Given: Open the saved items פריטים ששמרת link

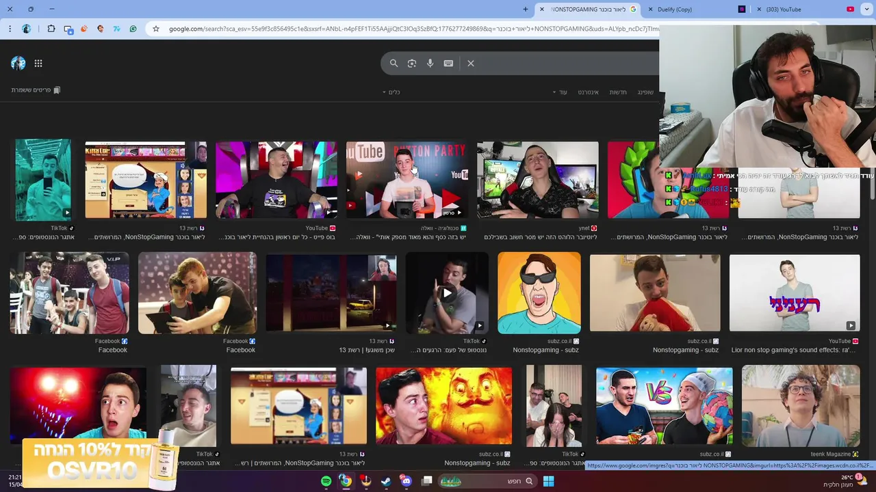Looking at the screenshot, I should (x=36, y=90).
